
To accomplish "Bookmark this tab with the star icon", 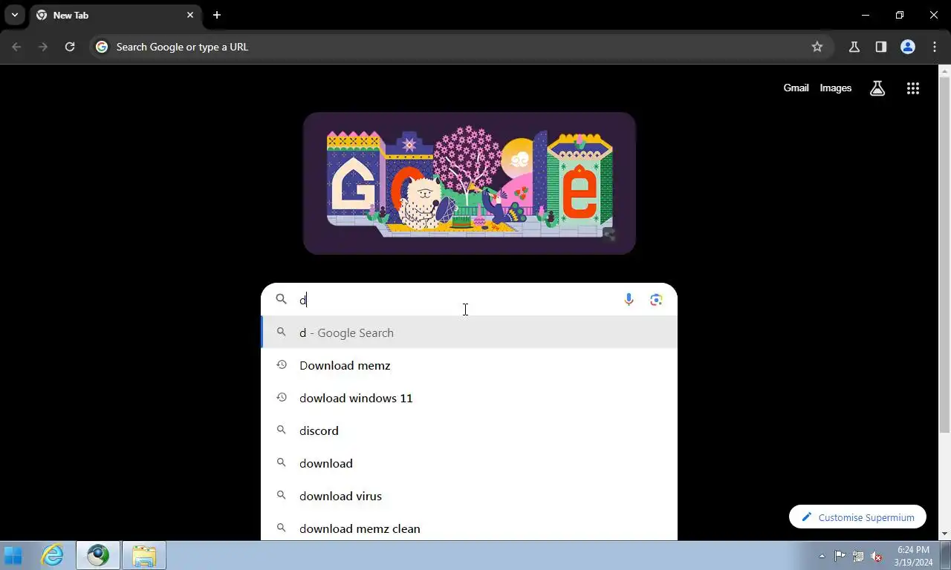I will click(x=817, y=47).
